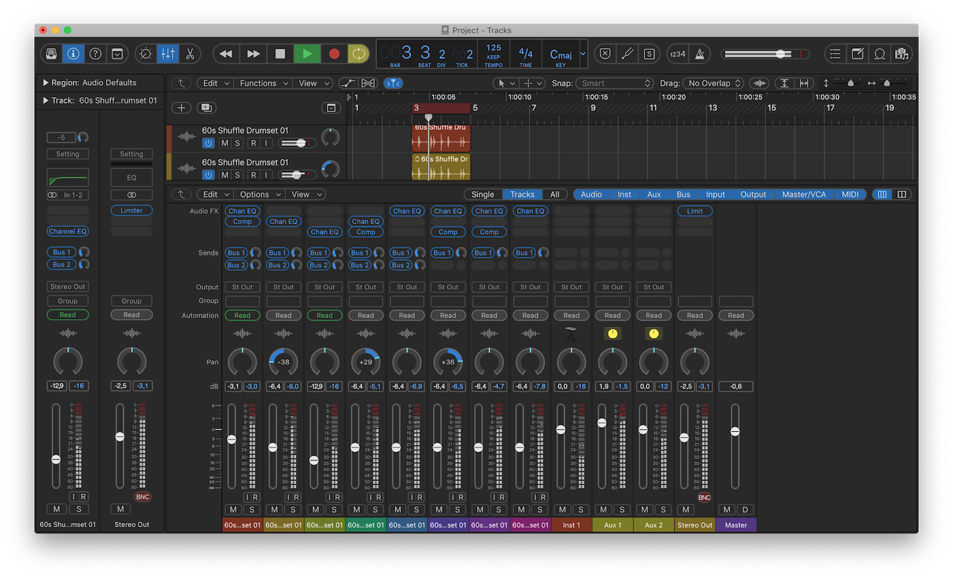Toggle the Inst channel strip filter
Viewport: 953px width, 579px height.
click(x=624, y=194)
